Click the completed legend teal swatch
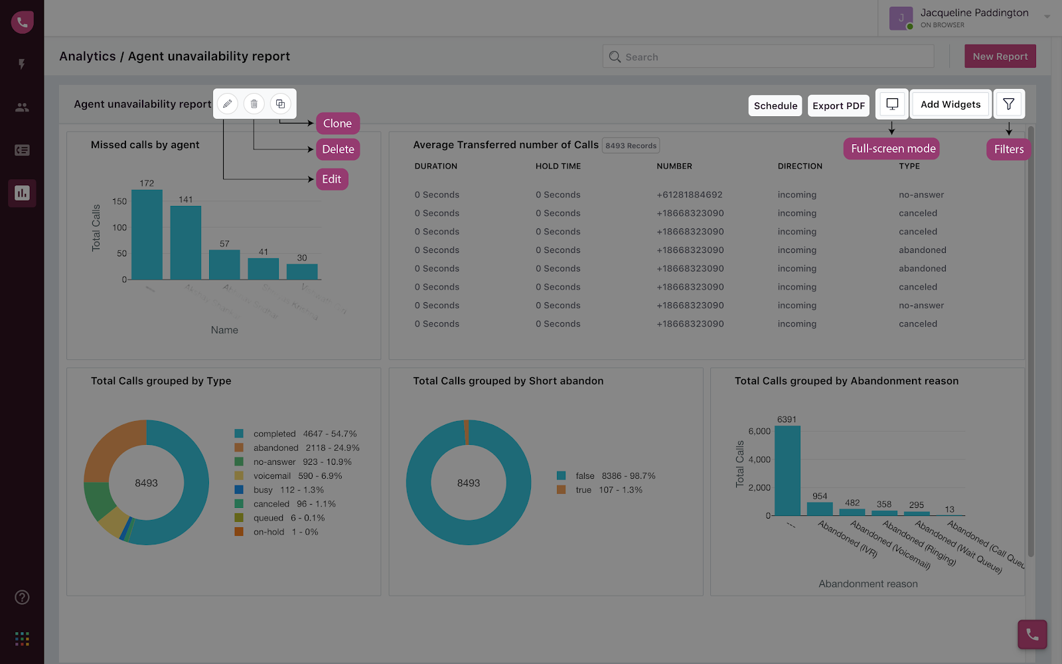1062x664 pixels. [239, 434]
